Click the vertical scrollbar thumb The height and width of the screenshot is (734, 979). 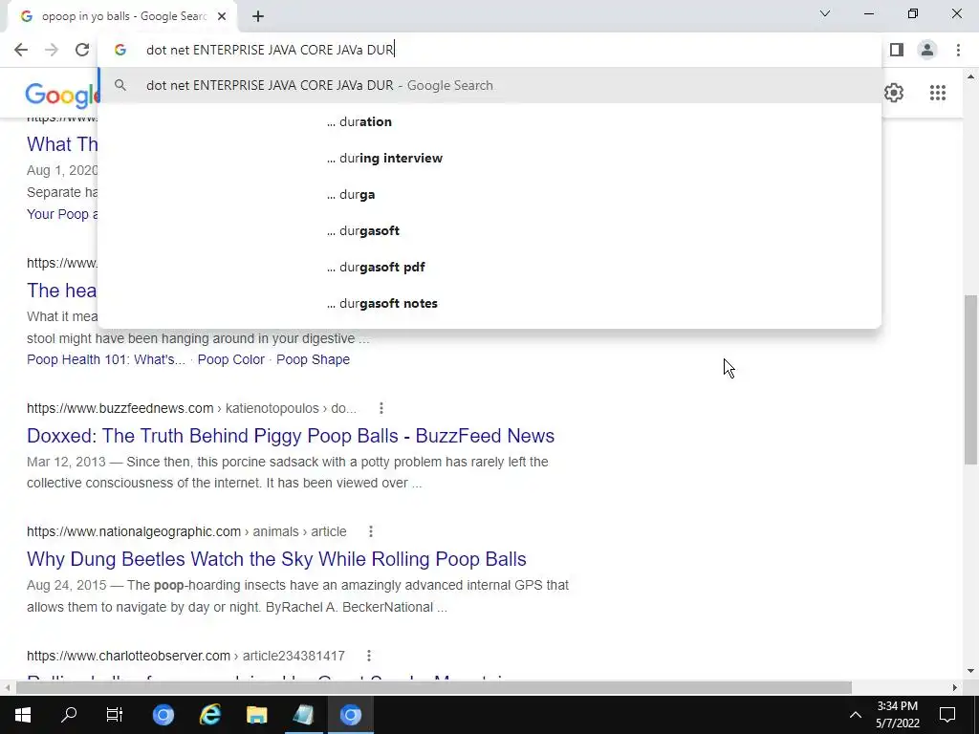pos(970,378)
